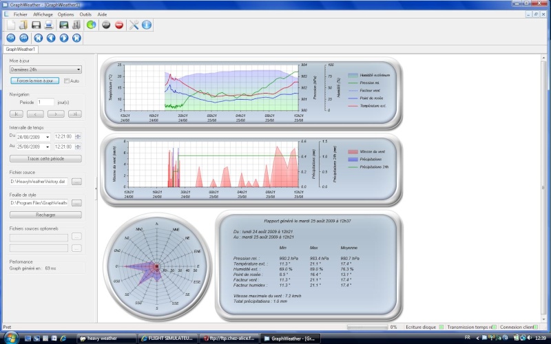Click the green floppy export icon

(x=63, y=25)
